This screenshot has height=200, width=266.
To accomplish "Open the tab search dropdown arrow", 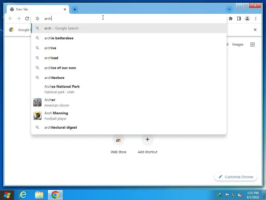I will click(x=229, y=9).
